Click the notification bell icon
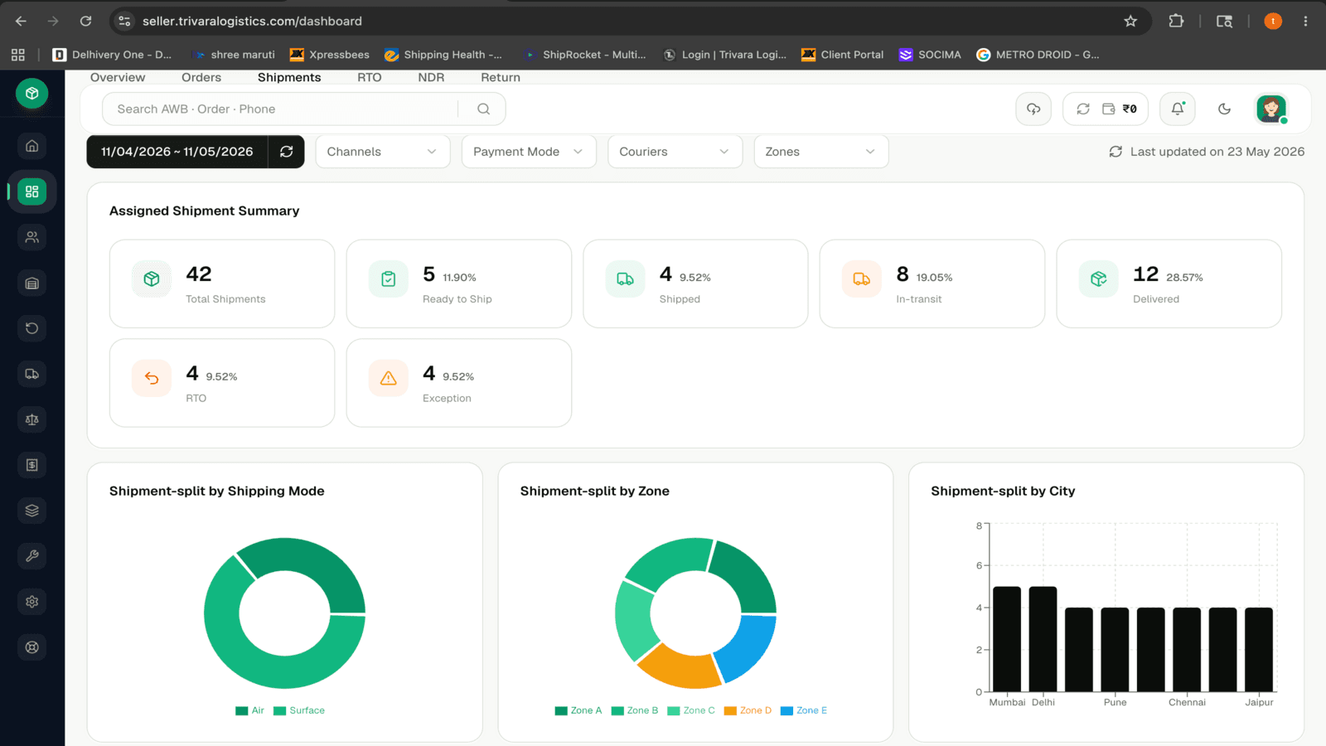 (1178, 109)
